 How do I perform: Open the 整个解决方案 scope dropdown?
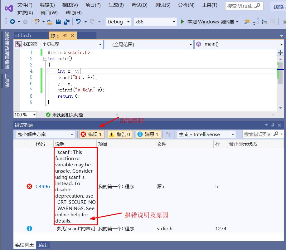point(46,135)
